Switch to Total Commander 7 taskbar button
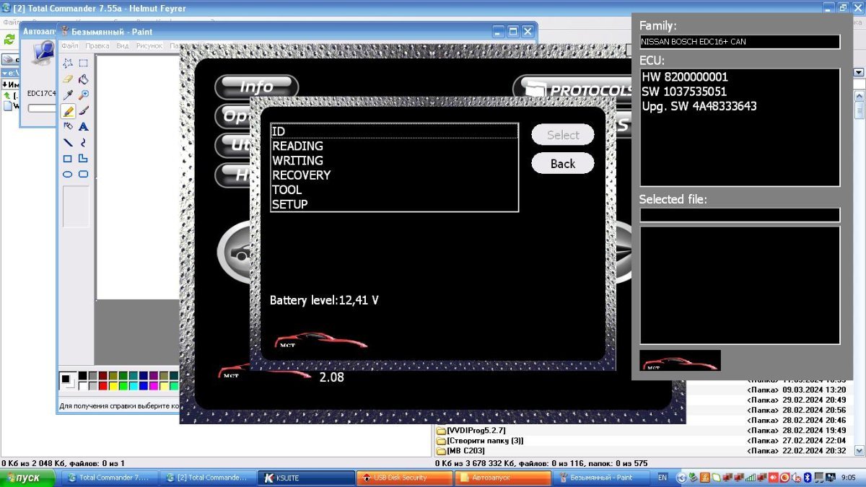Image resolution: width=866 pixels, height=487 pixels. (x=108, y=478)
